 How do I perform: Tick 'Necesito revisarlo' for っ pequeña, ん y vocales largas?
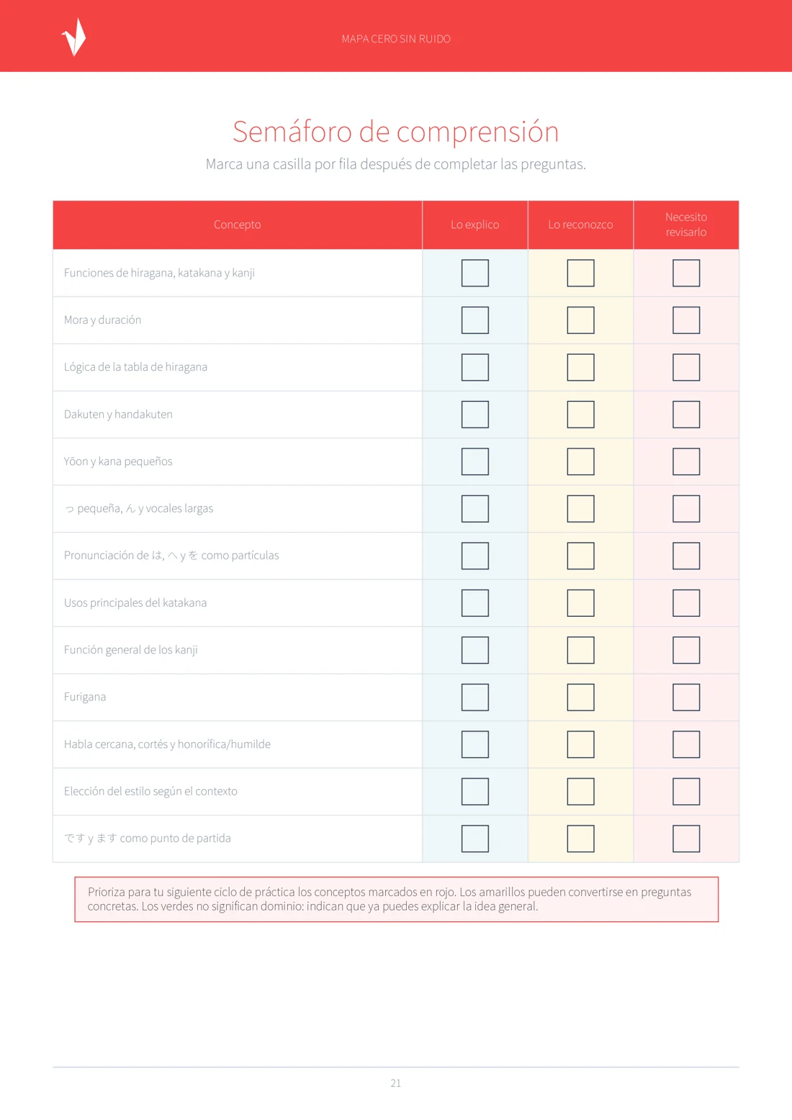point(686,509)
